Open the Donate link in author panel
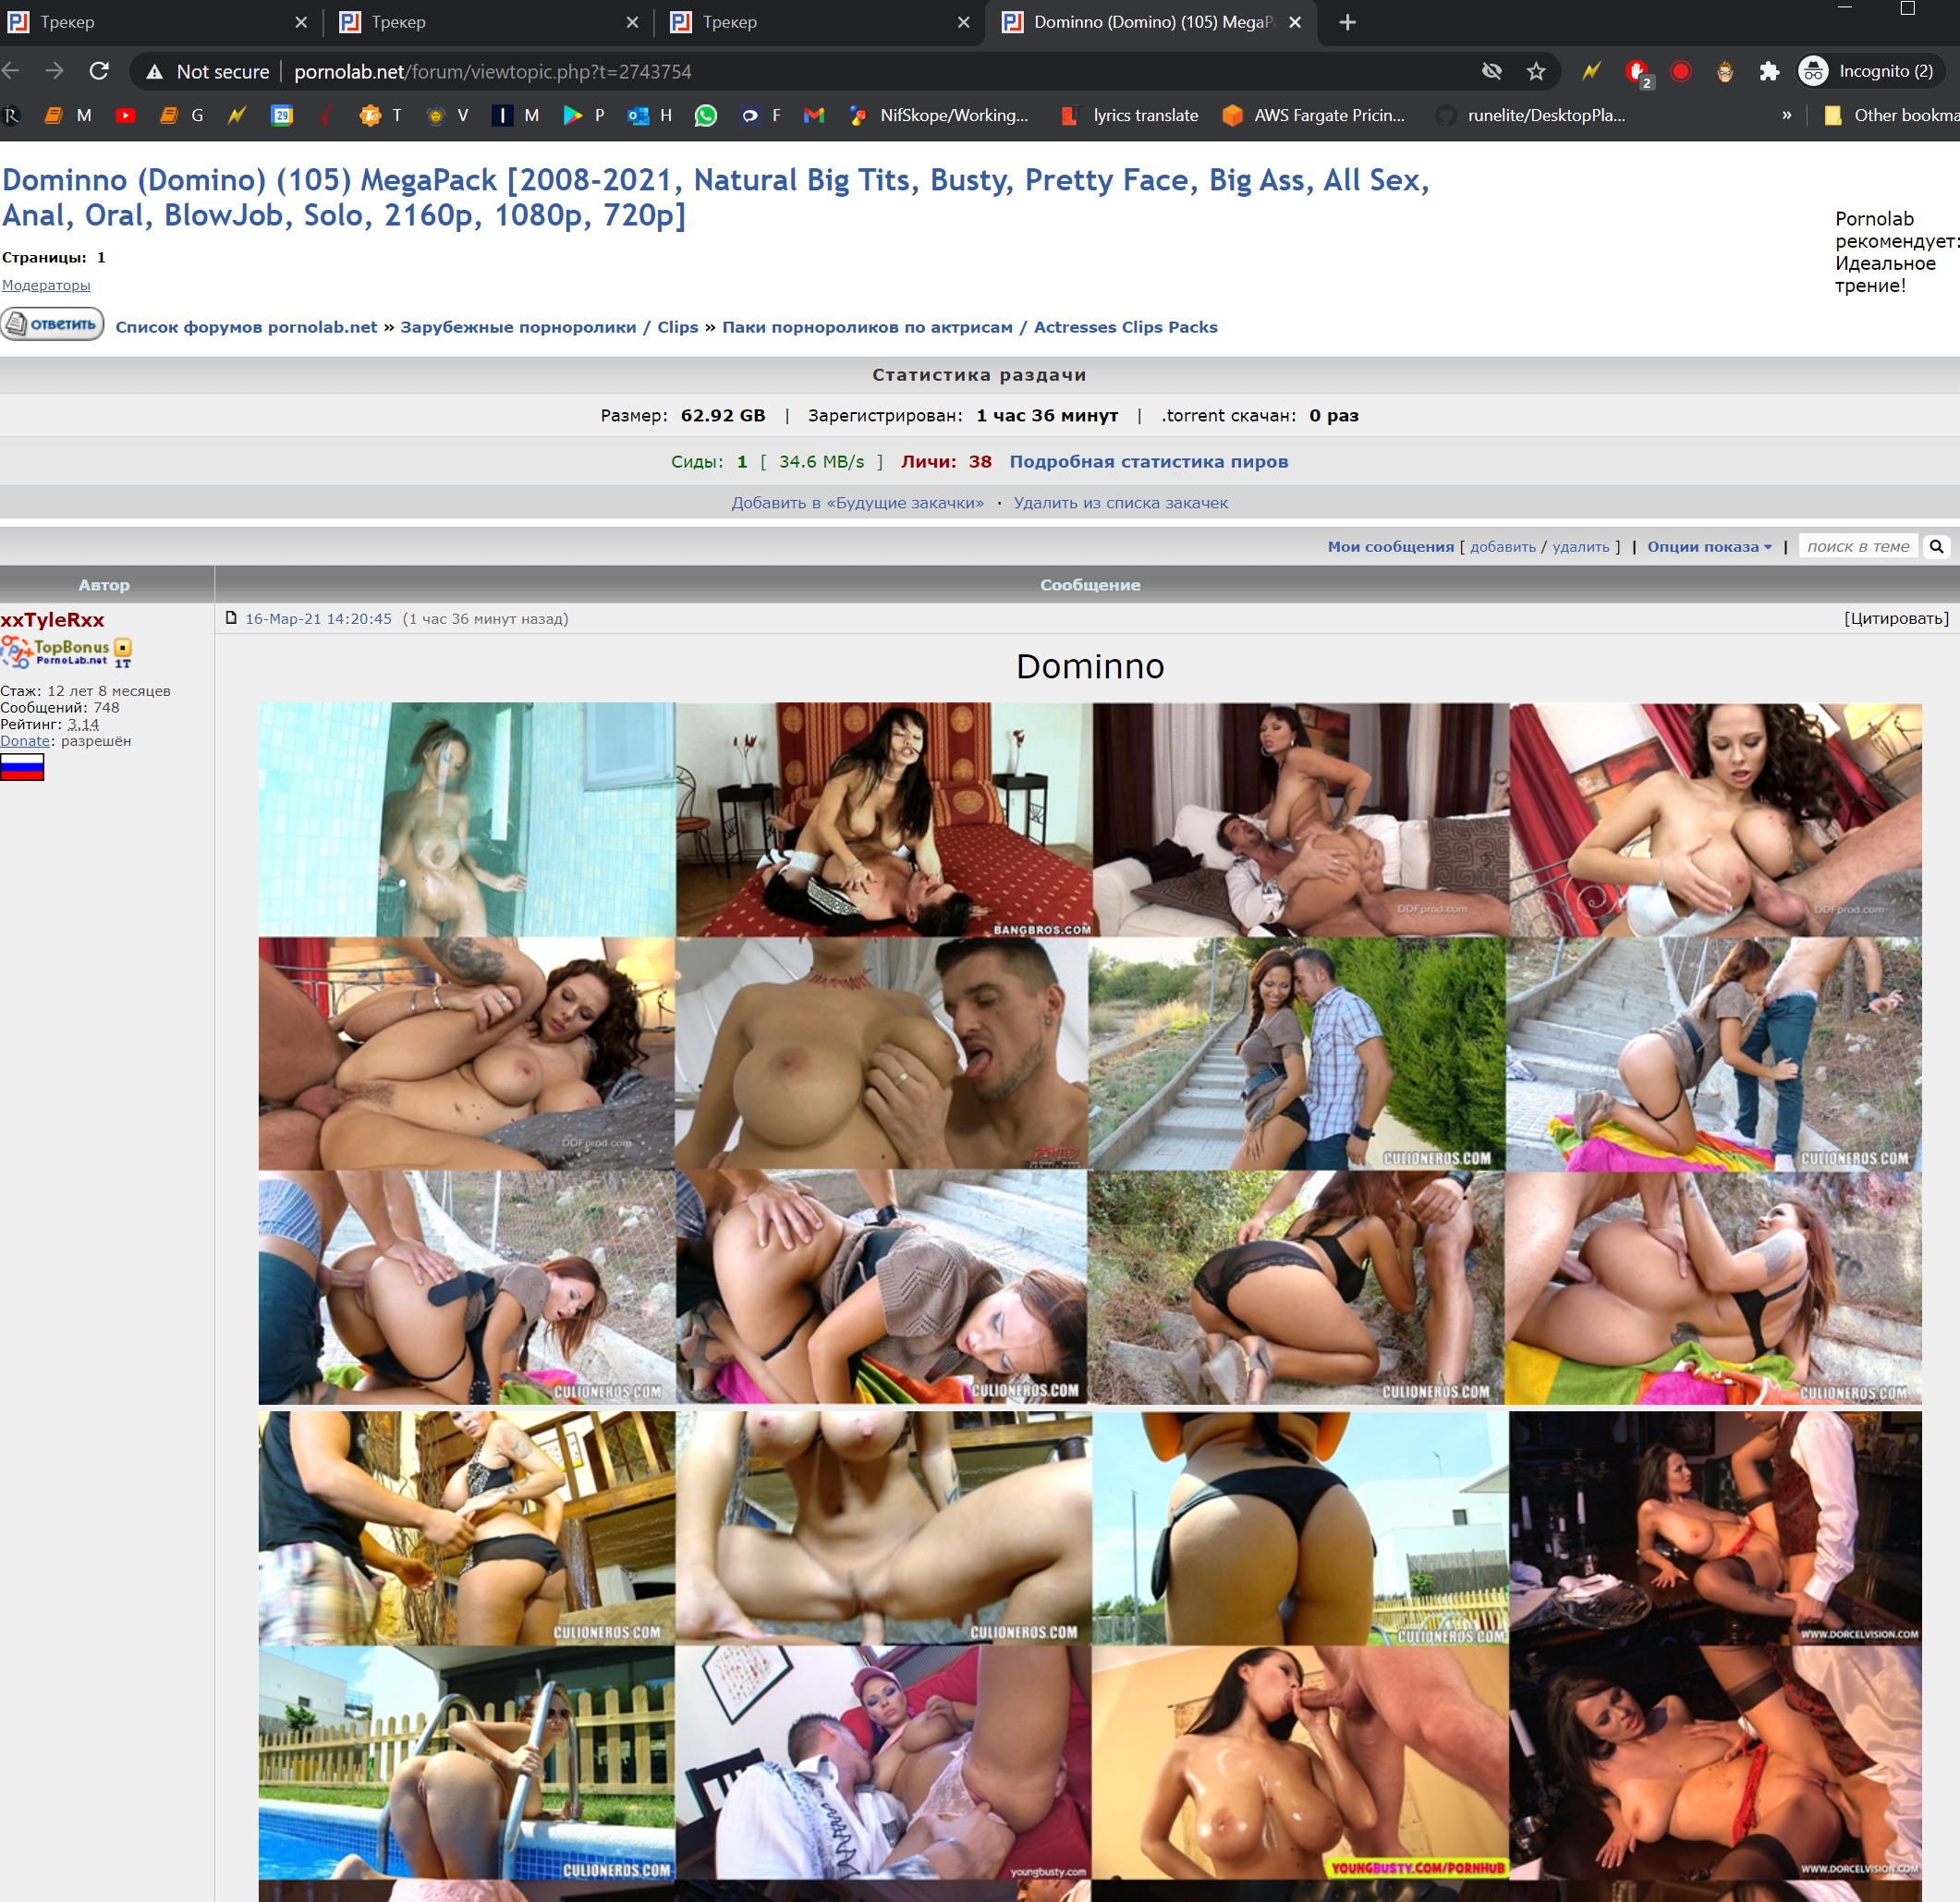 pos(25,741)
